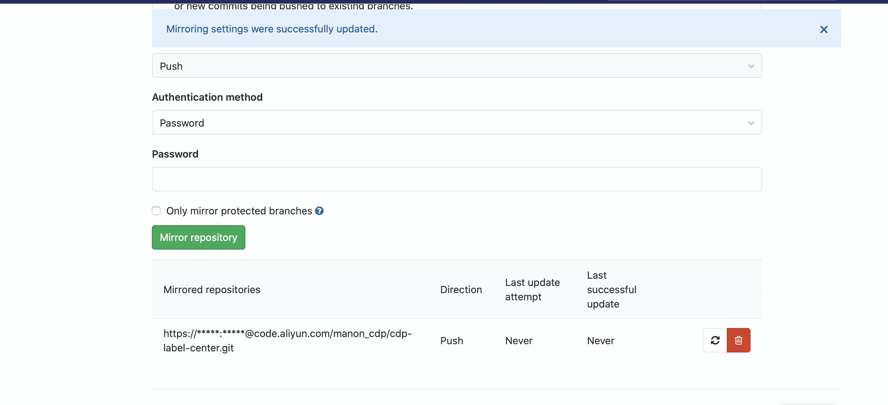This screenshot has height=405, width=888.
Task: Open the Authentication method dropdown
Action: point(457,123)
